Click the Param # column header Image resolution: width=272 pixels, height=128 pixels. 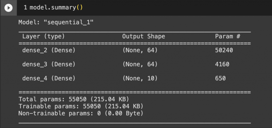tap(228, 36)
